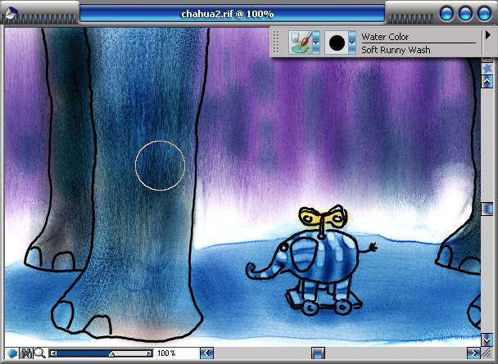Screen dimensions: 498x364
Task: Click the window resize grip in corner
Action: pos(487,353)
